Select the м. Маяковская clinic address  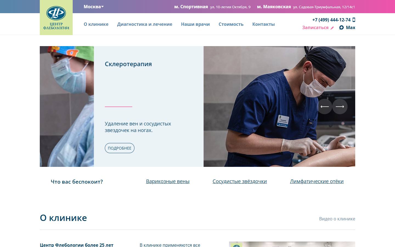pos(306,7)
